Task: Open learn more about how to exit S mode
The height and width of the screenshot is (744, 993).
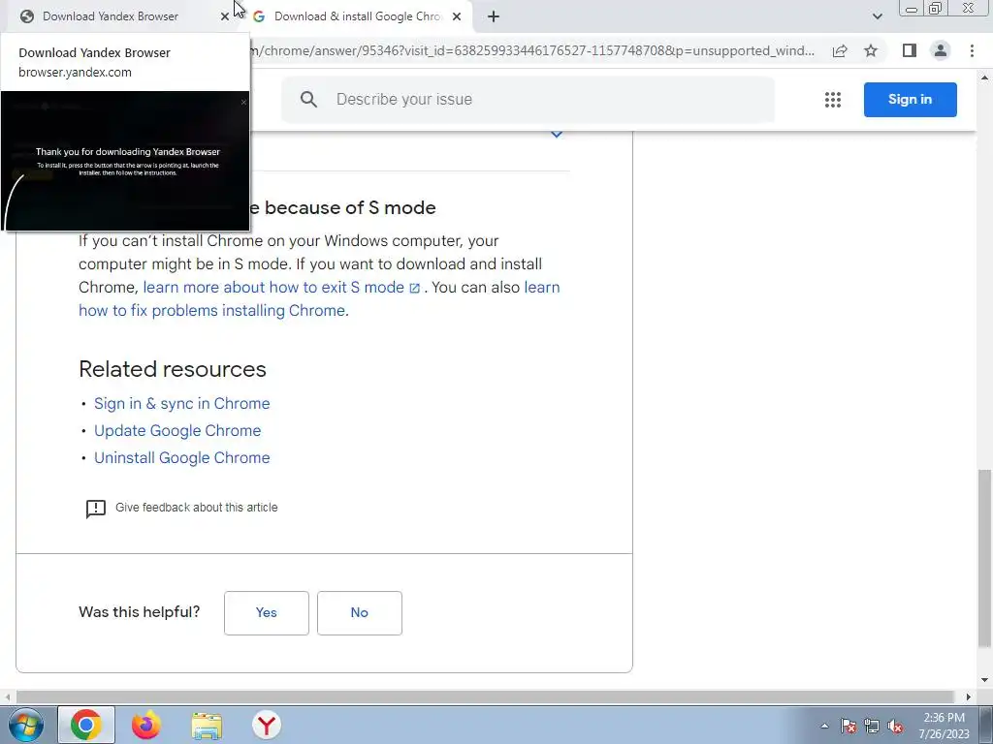Action: point(281,287)
